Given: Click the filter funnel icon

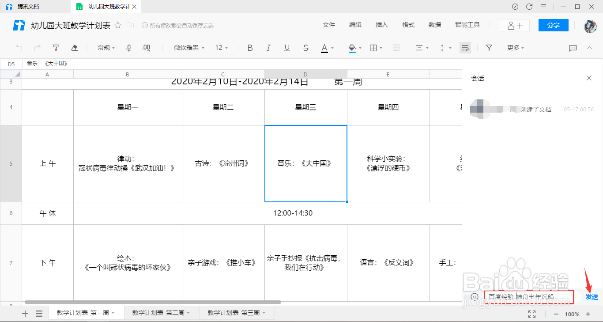Looking at the screenshot, I should tap(489, 48).
